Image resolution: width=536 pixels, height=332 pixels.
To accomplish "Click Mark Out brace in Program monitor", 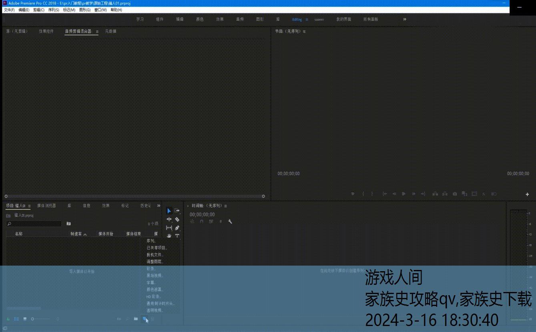I will click(x=372, y=194).
